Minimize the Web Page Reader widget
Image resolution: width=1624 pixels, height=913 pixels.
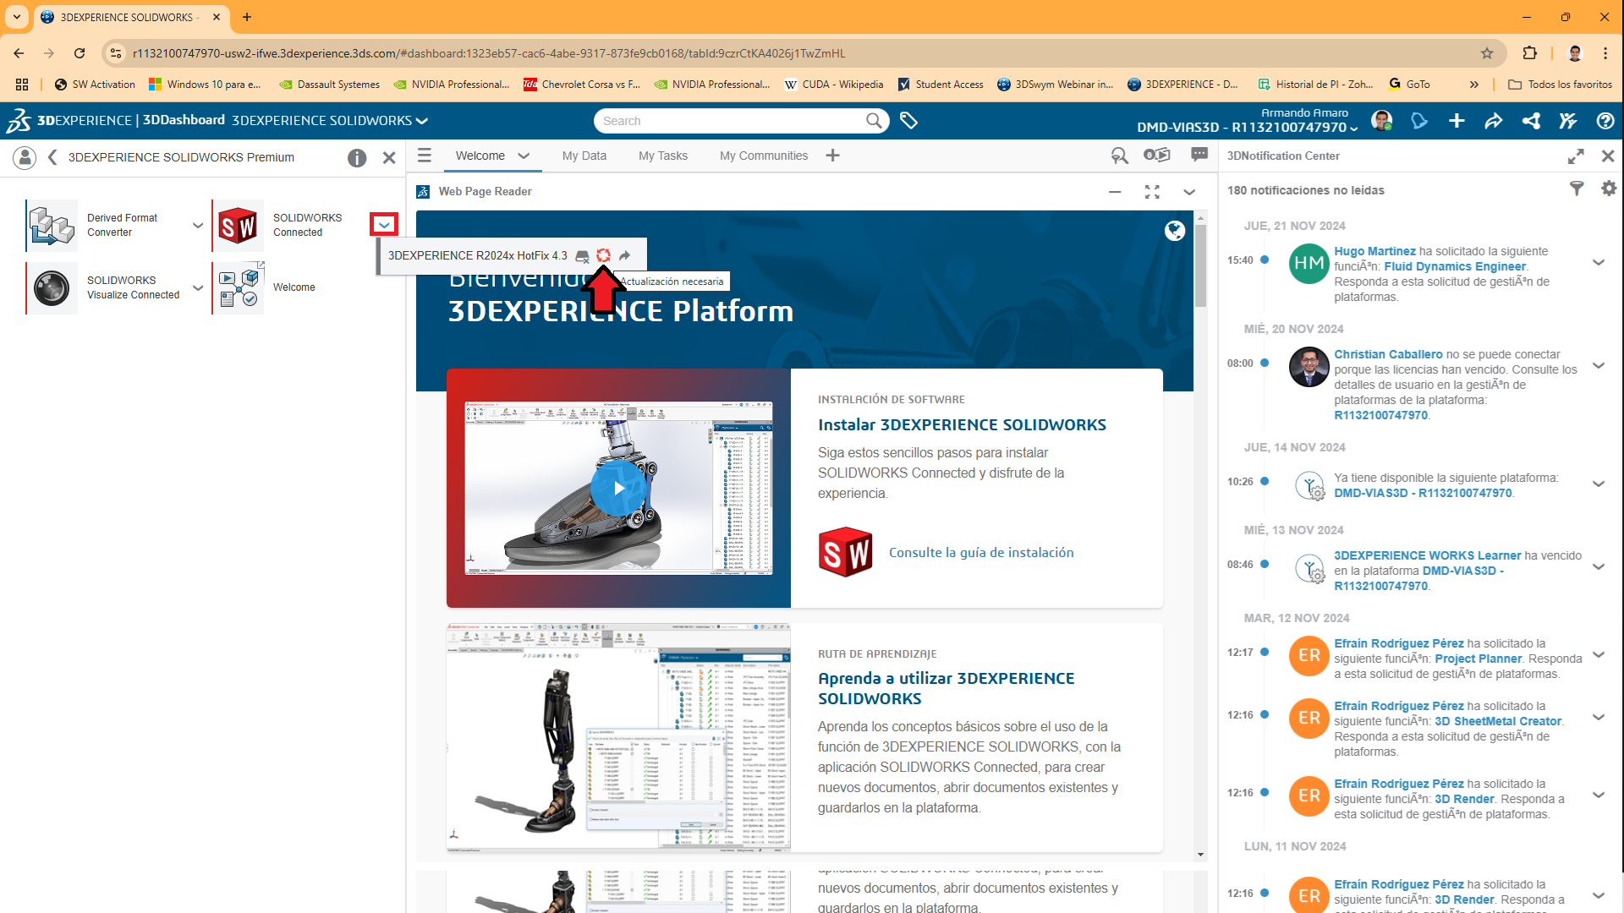1115,192
